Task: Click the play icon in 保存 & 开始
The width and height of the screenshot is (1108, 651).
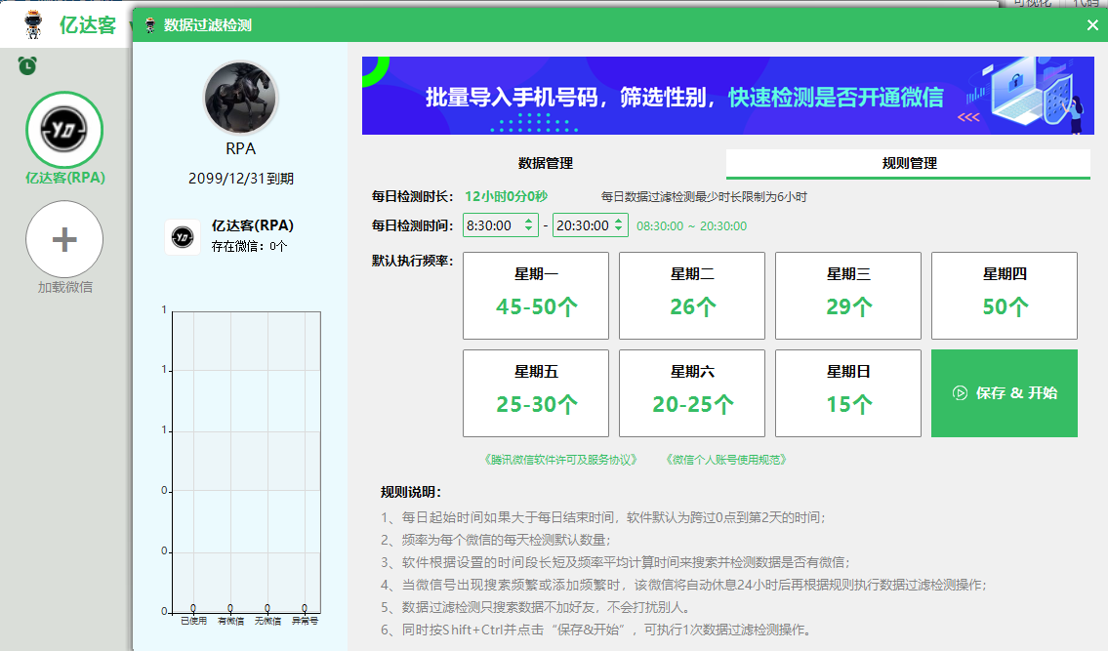Action: pyautogui.click(x=960, y=393)
